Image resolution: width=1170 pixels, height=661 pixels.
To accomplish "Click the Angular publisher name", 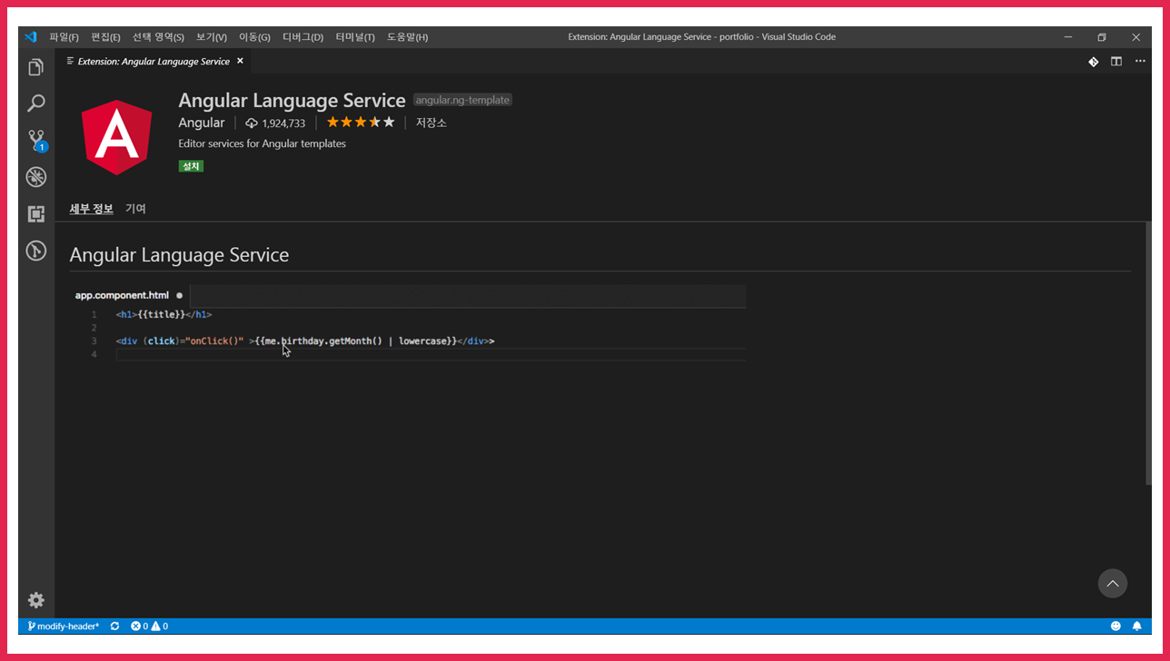I will coord(202,123).
